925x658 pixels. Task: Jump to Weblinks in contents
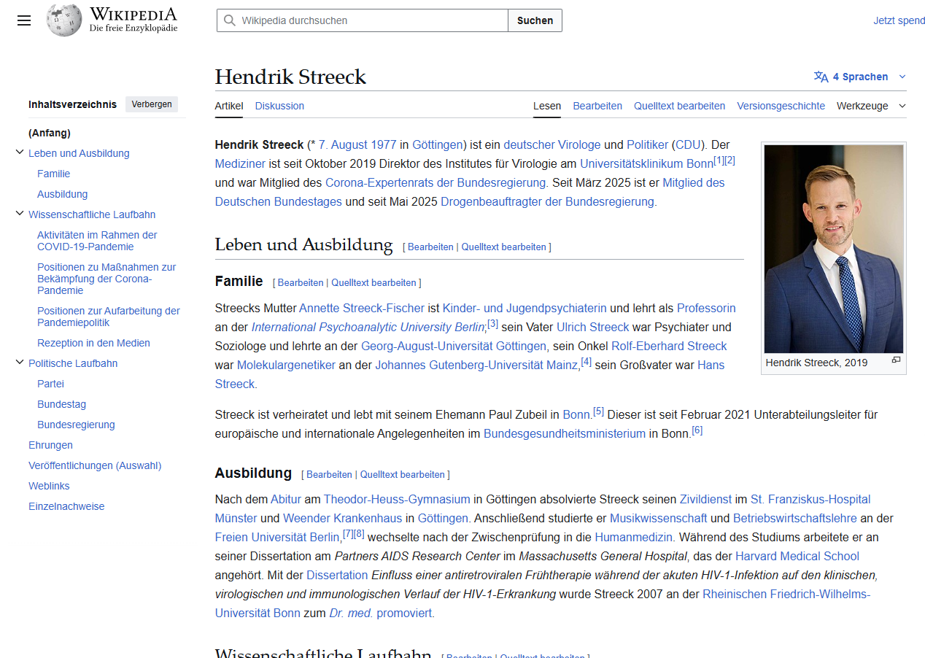tap(49, 486)
